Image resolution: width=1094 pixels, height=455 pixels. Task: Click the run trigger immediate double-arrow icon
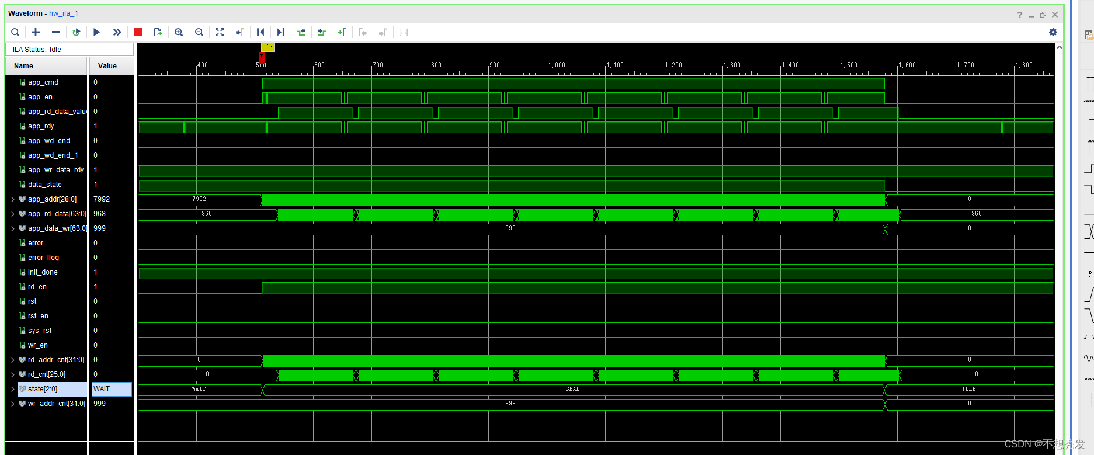(117, 32)
